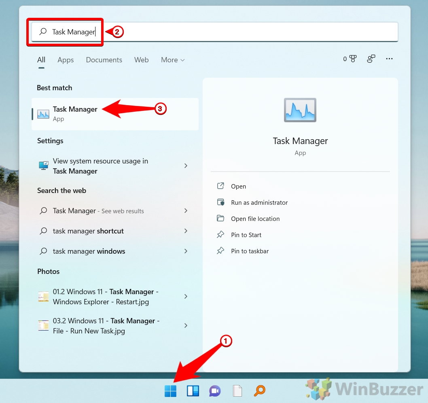Click the search text input field

[215, 32]
